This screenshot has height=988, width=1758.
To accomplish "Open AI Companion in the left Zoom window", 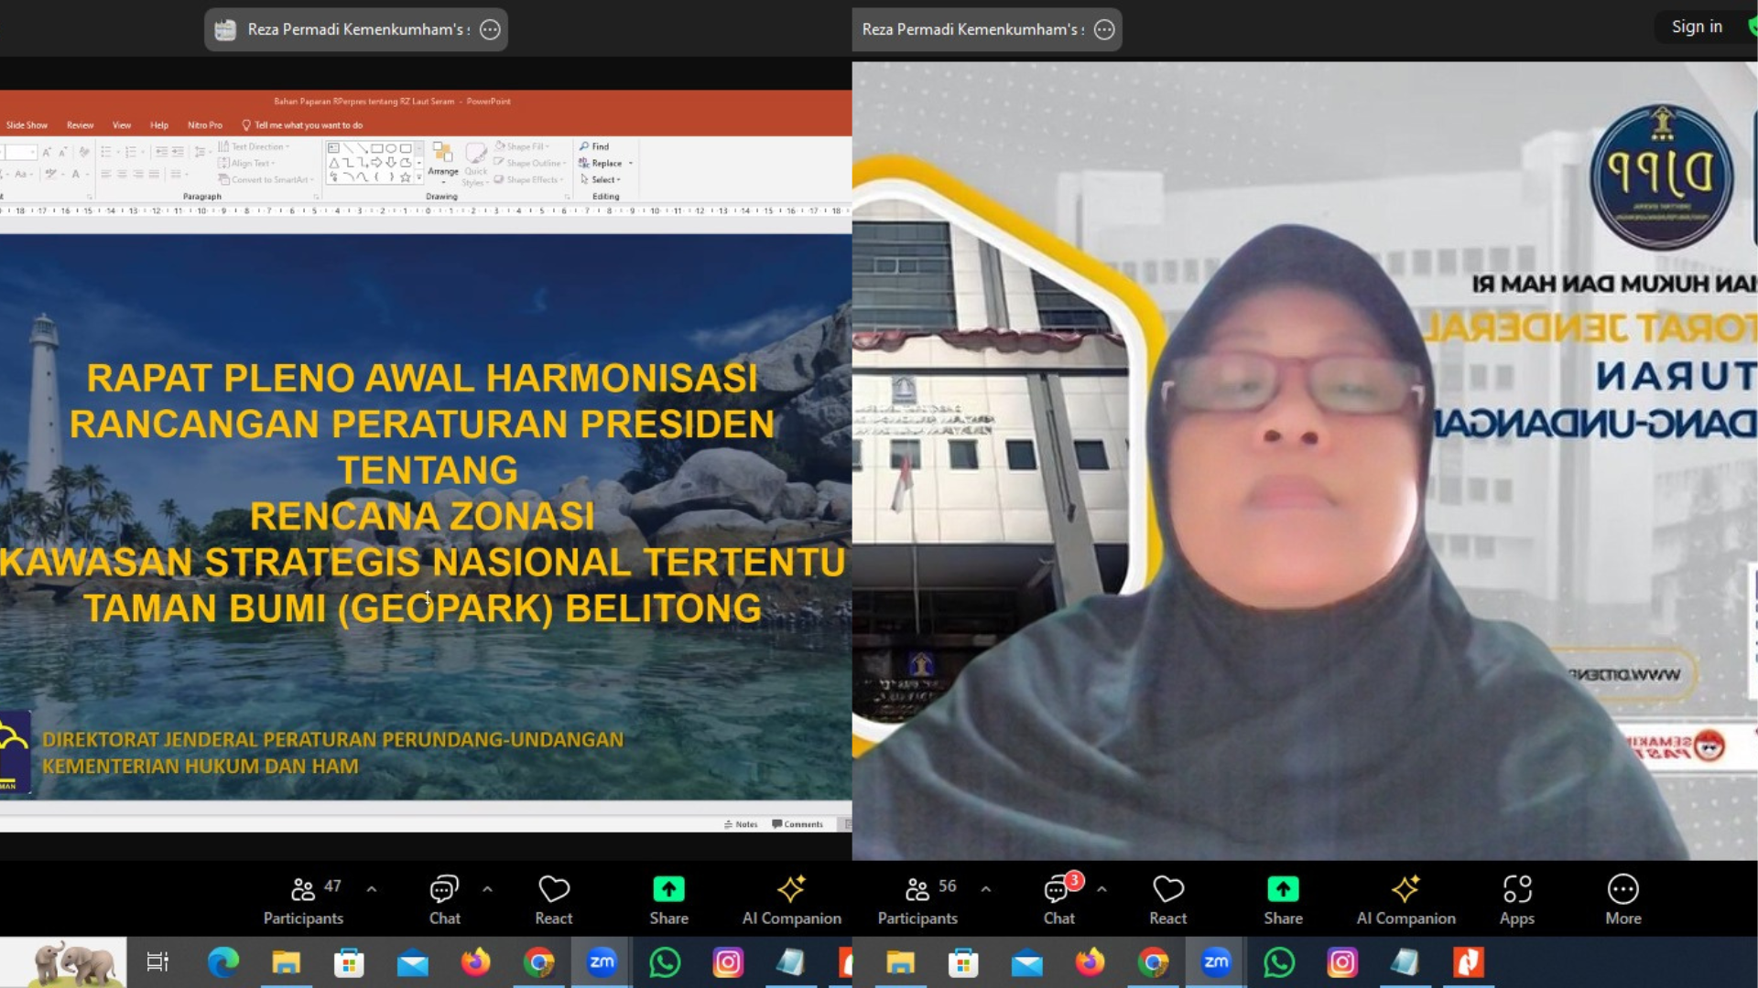I will pos(791,900).
